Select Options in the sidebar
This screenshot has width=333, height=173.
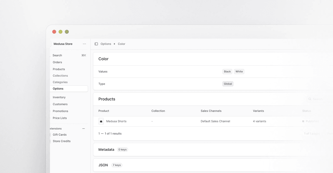69,89
